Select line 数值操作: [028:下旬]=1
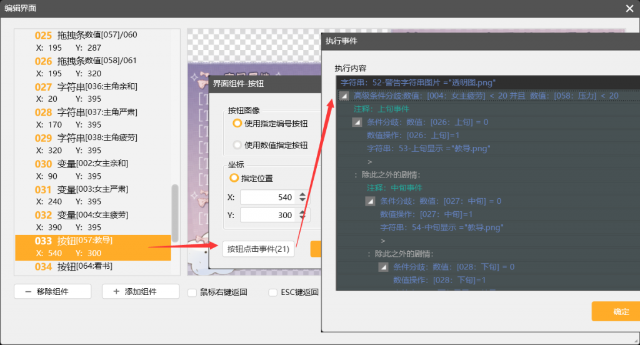 click(487, 280)
